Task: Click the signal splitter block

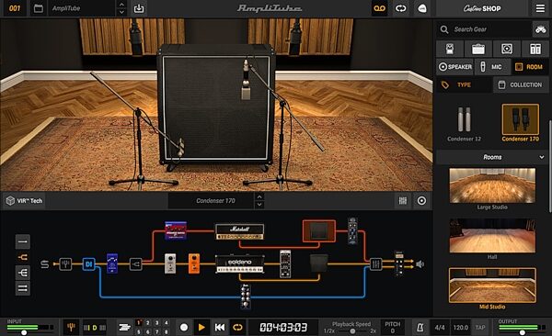Action: click(136, 264)
